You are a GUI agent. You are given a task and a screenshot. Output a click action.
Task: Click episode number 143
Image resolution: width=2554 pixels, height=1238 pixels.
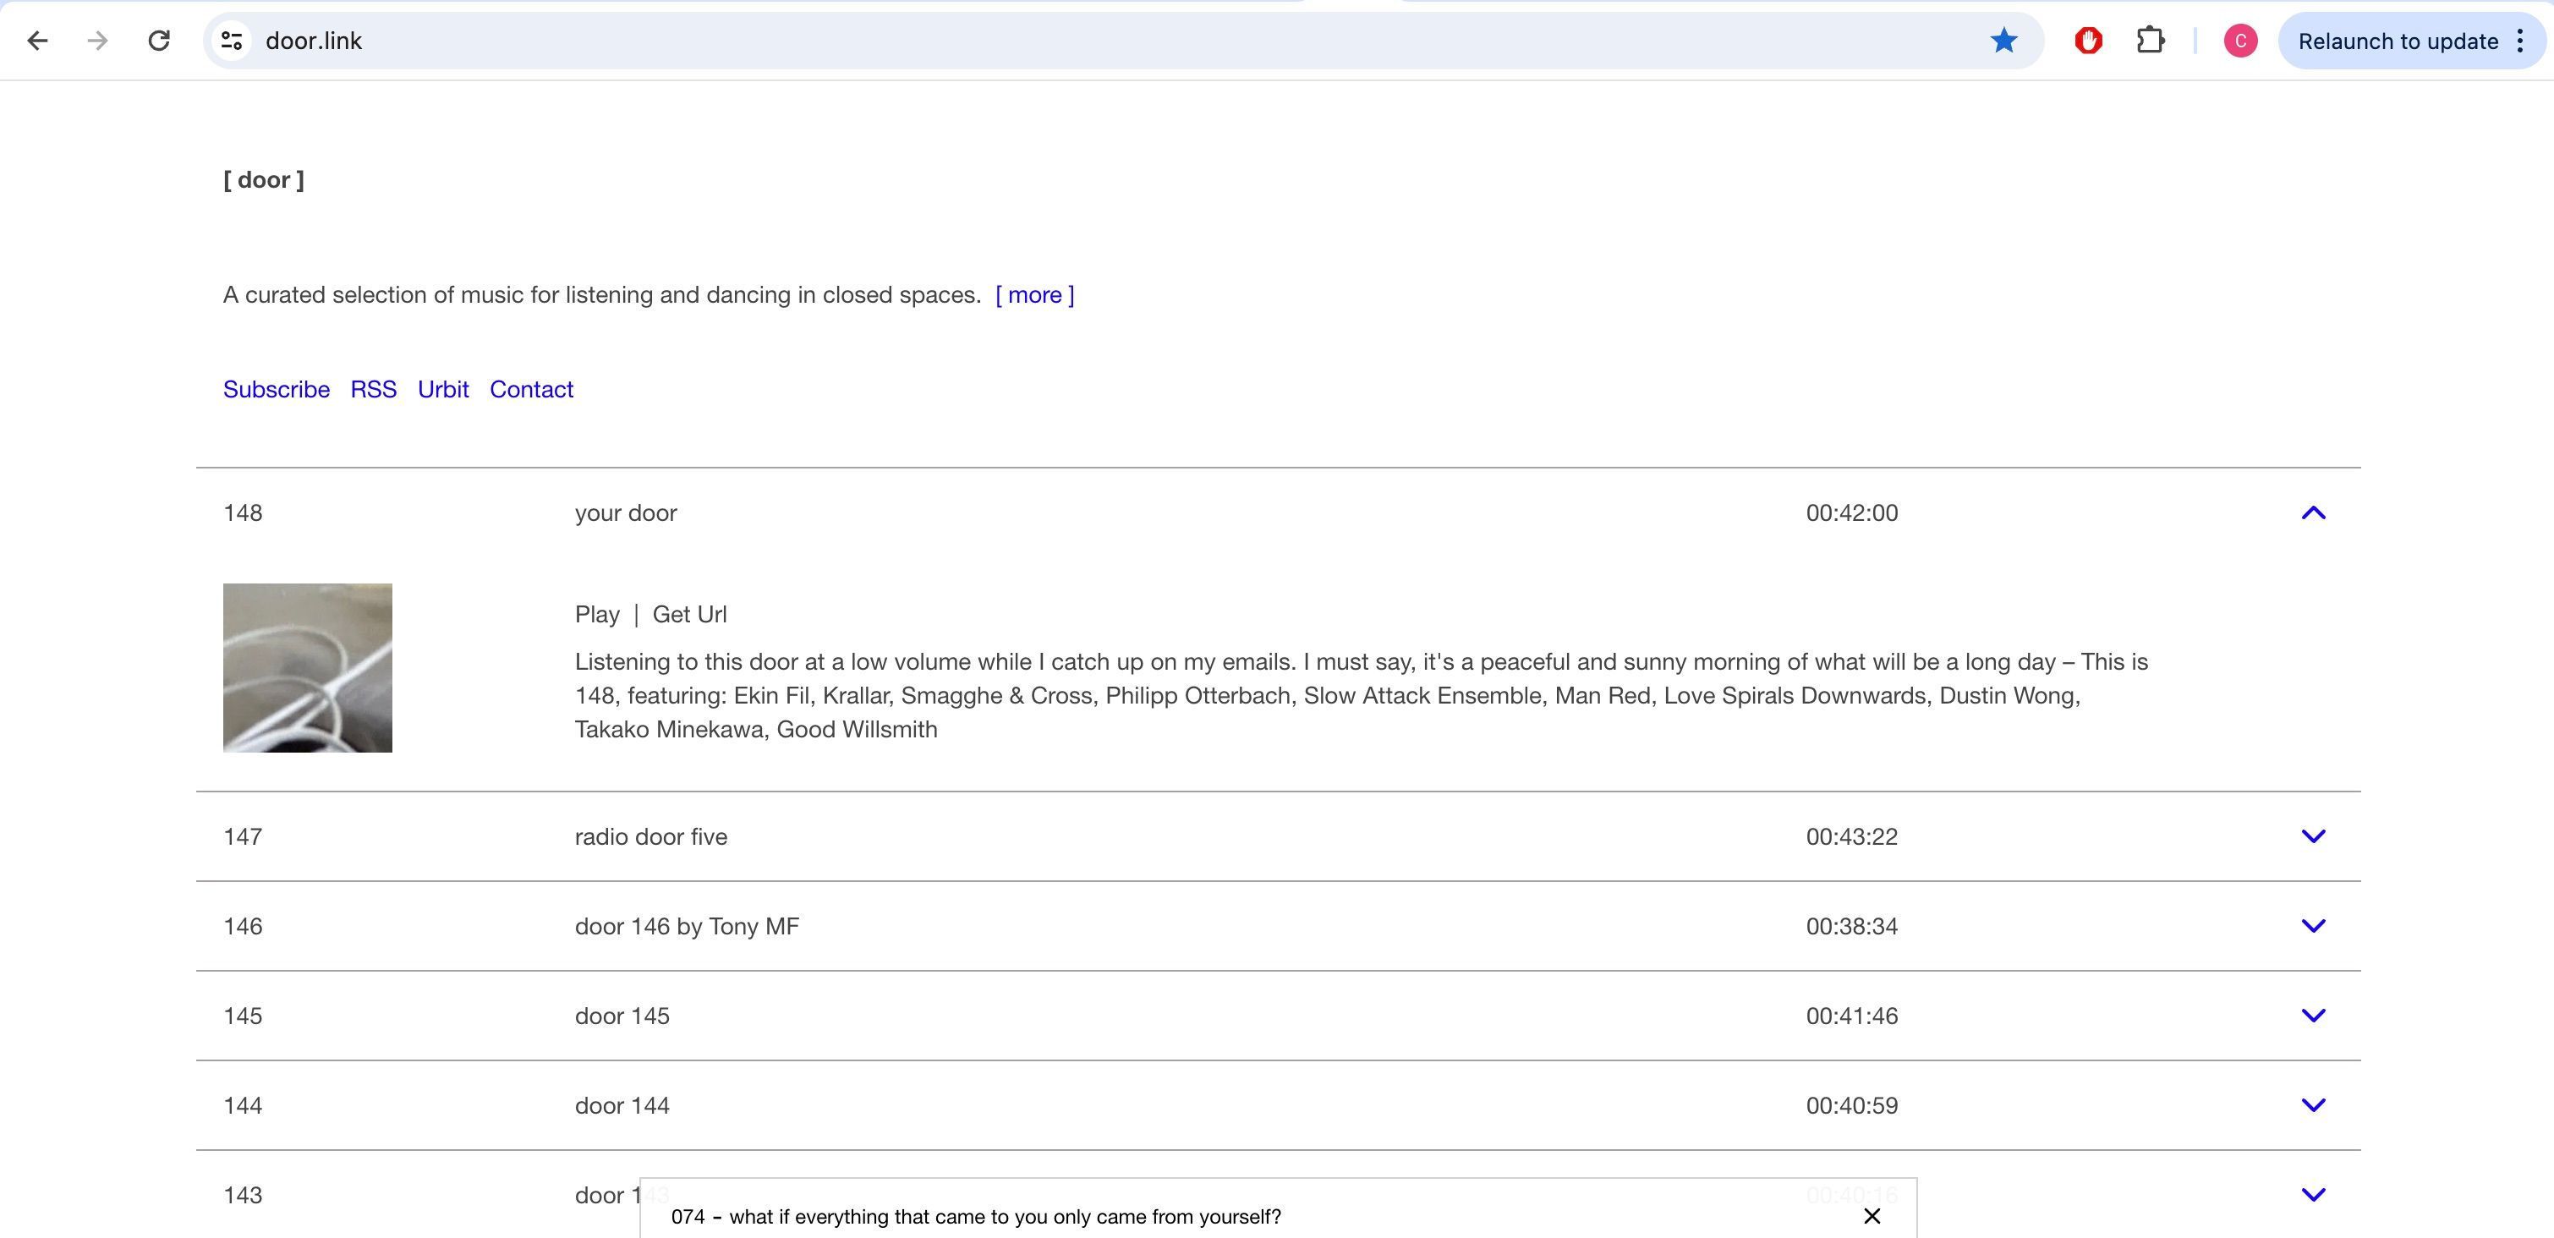pos(243,1196)
